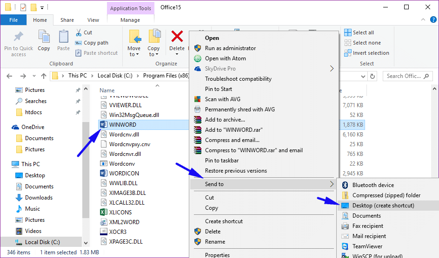Click the Up arrow navigation icon
Viewport: 439px width, 258px height.
pos(44,76)
